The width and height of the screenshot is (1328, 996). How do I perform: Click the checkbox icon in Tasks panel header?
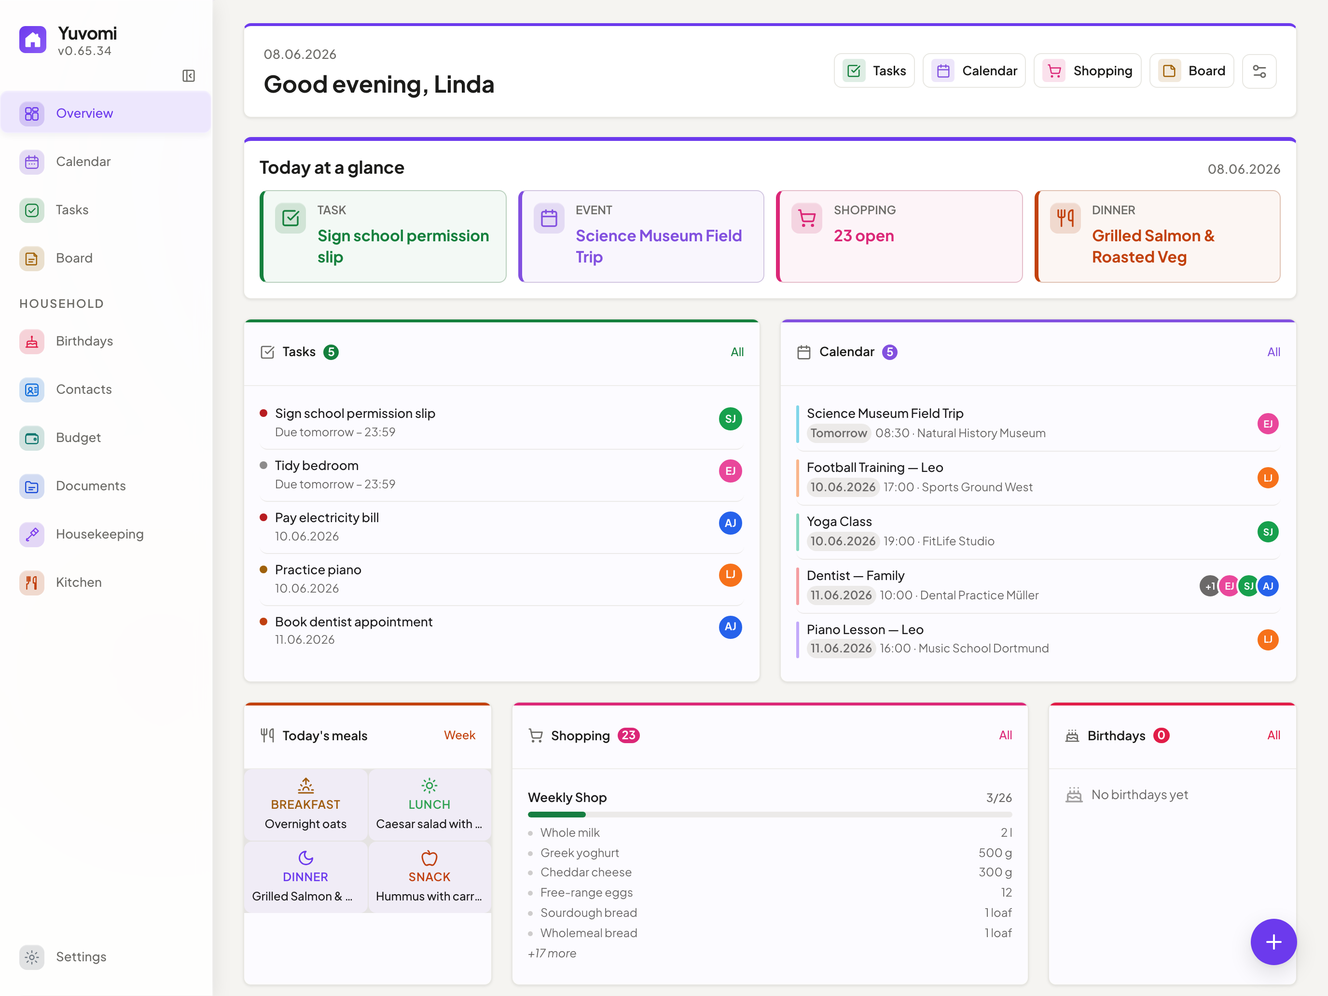267,352
